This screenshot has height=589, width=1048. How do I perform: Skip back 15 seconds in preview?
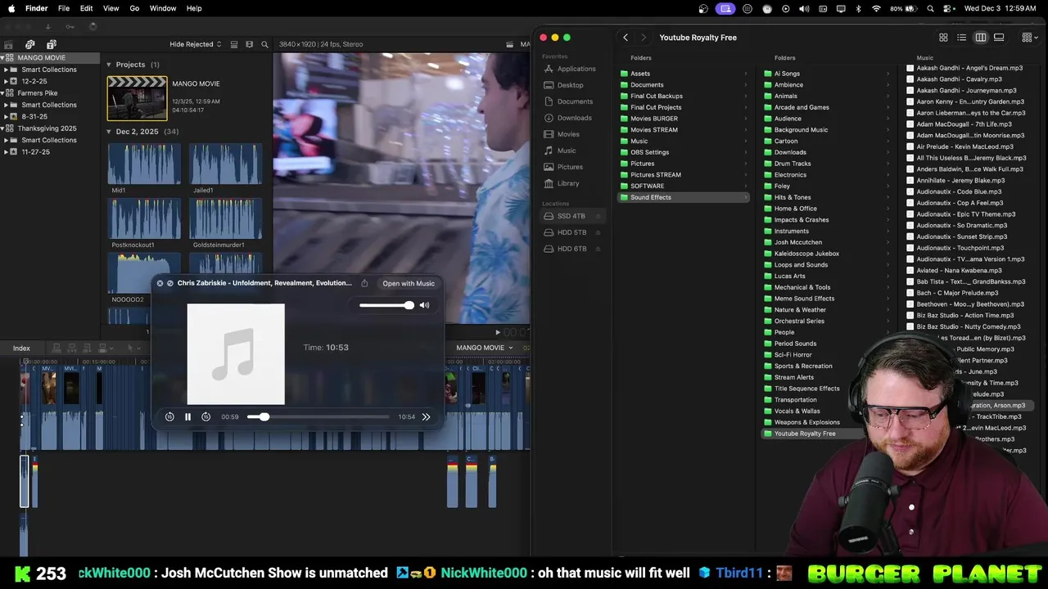coord(169,417)
